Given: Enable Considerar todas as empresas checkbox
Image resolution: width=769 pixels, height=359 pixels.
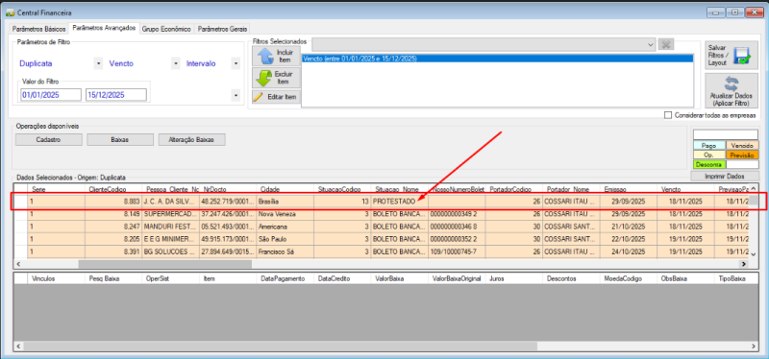Looking at the screenshot, I should pyautogui.click(x=667, y=115).
